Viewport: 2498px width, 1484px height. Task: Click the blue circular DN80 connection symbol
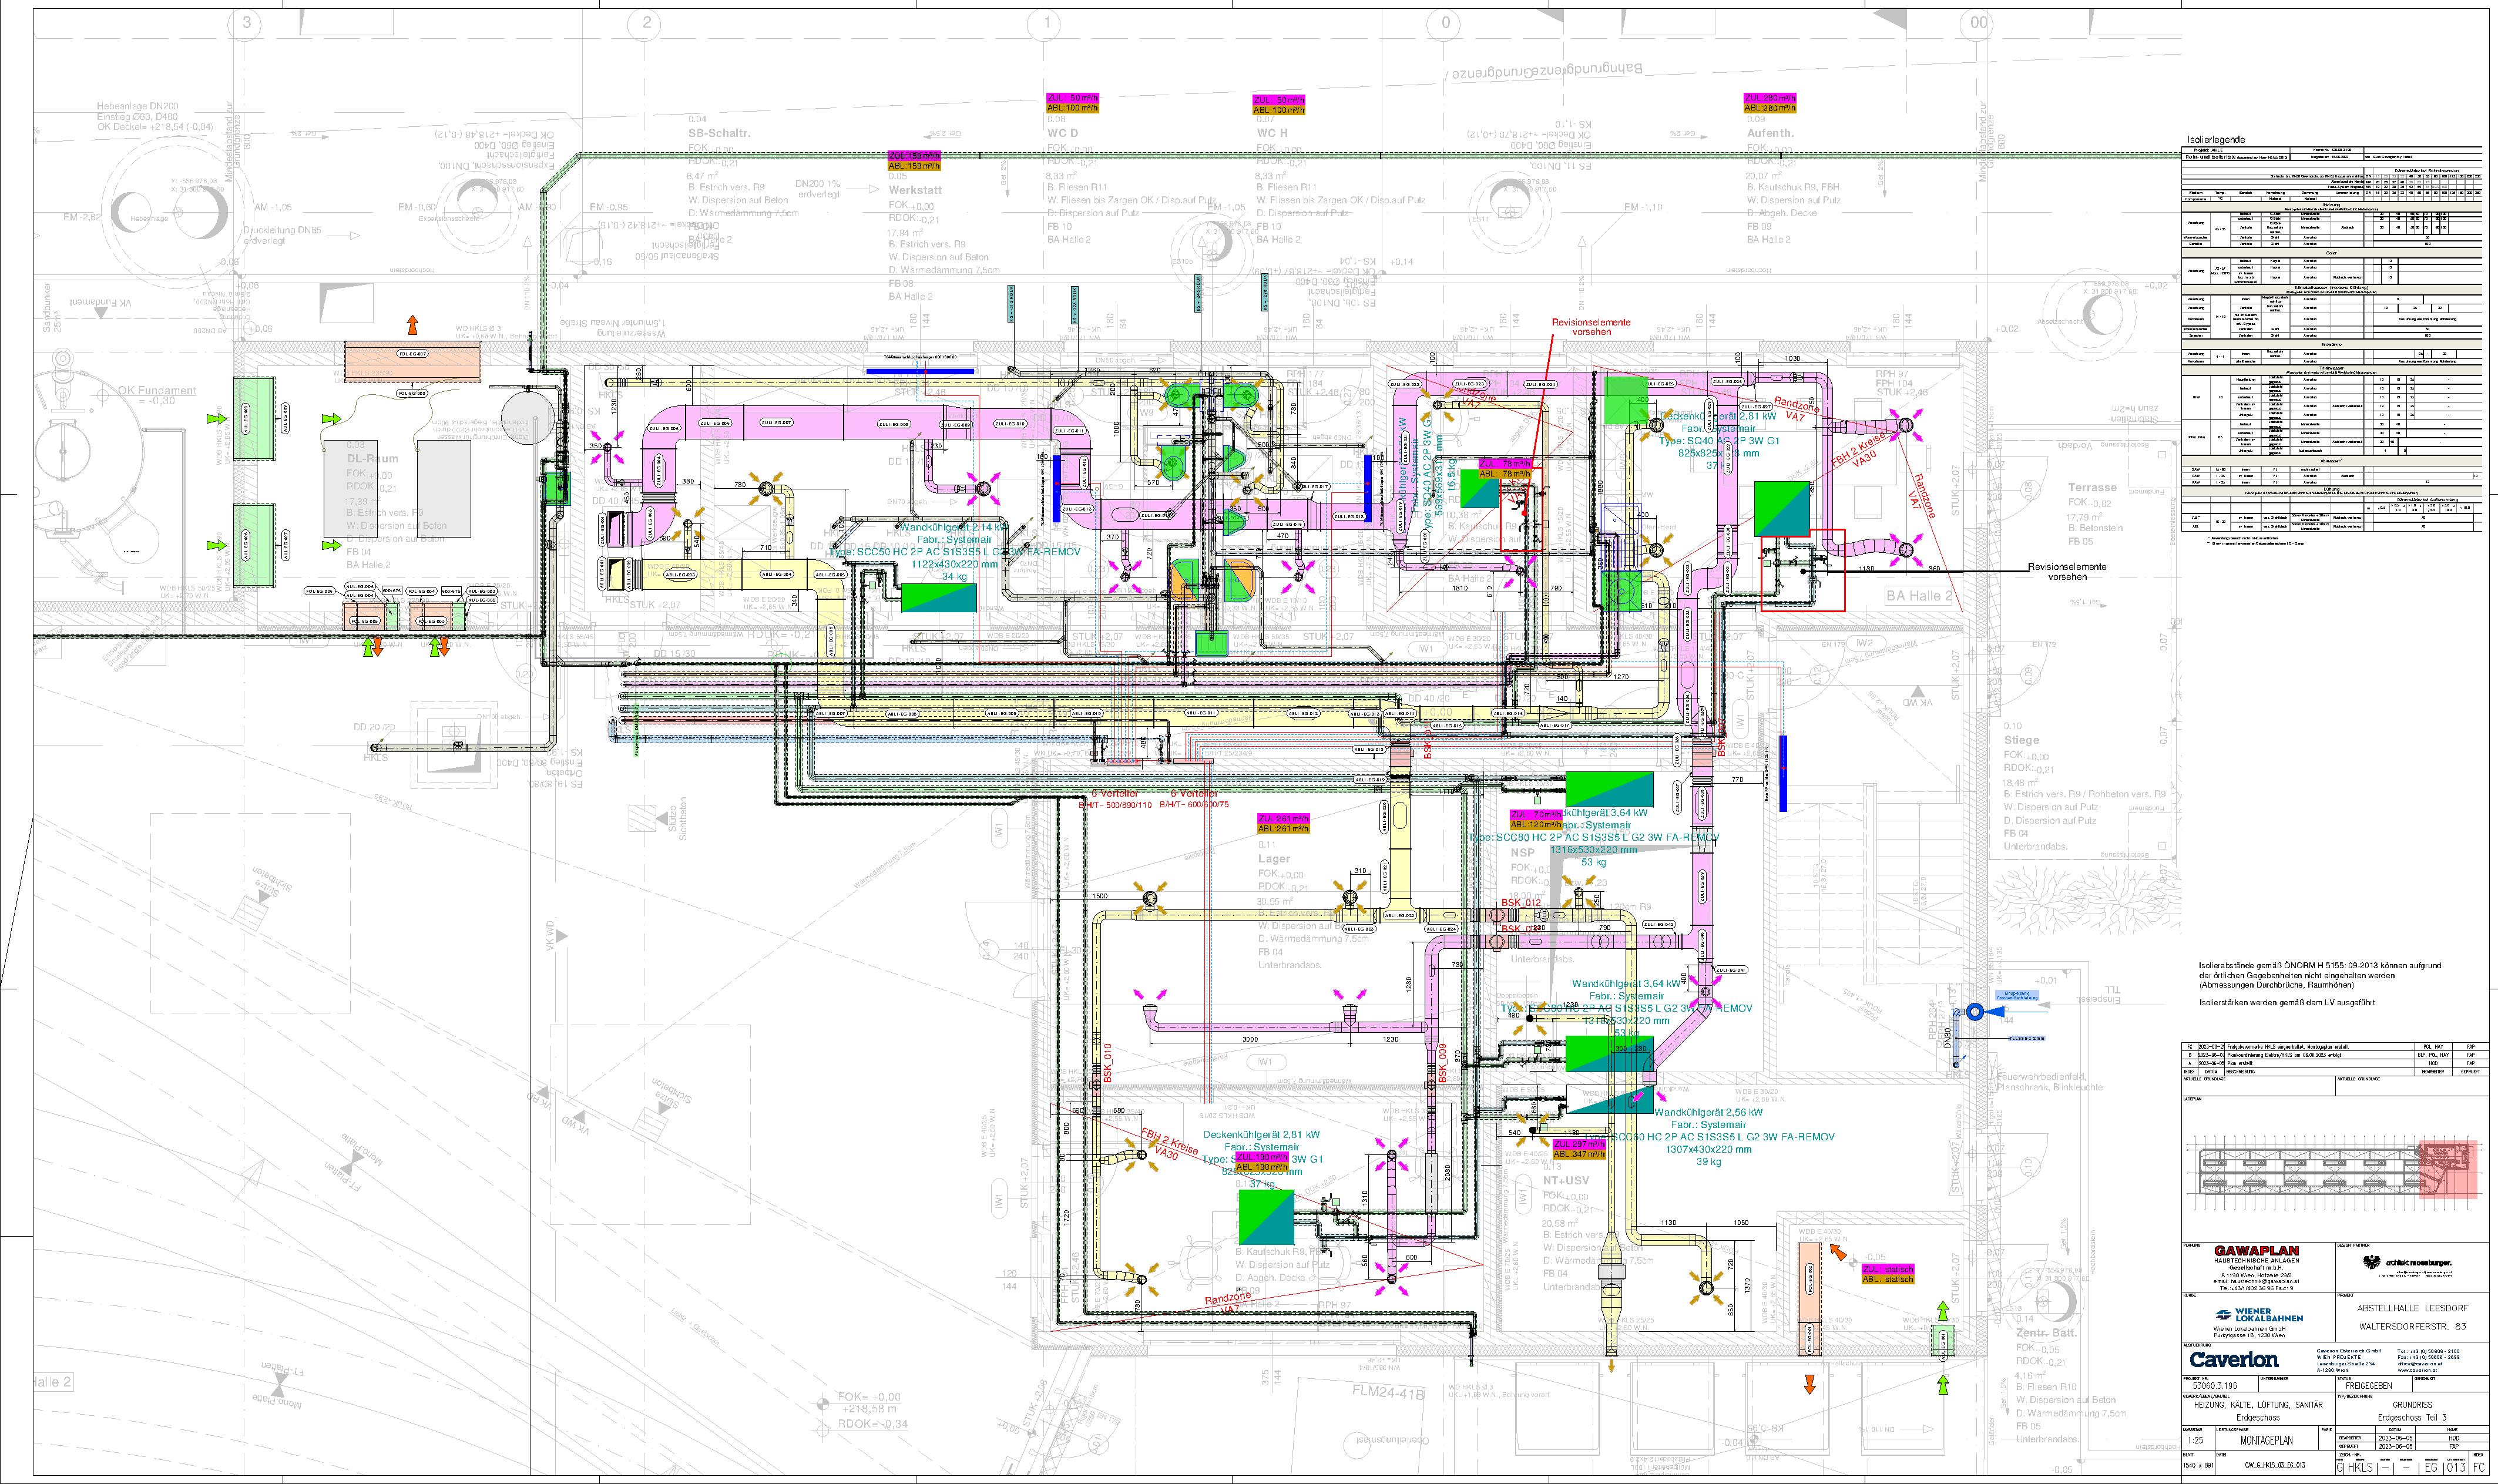coord(1974,1013)
